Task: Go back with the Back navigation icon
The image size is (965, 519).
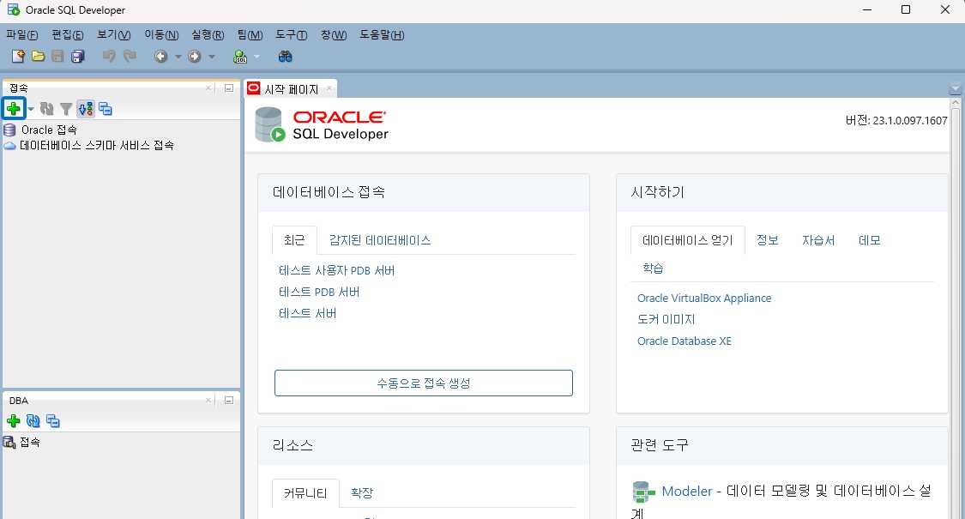Action: click(x=161, y=57)
